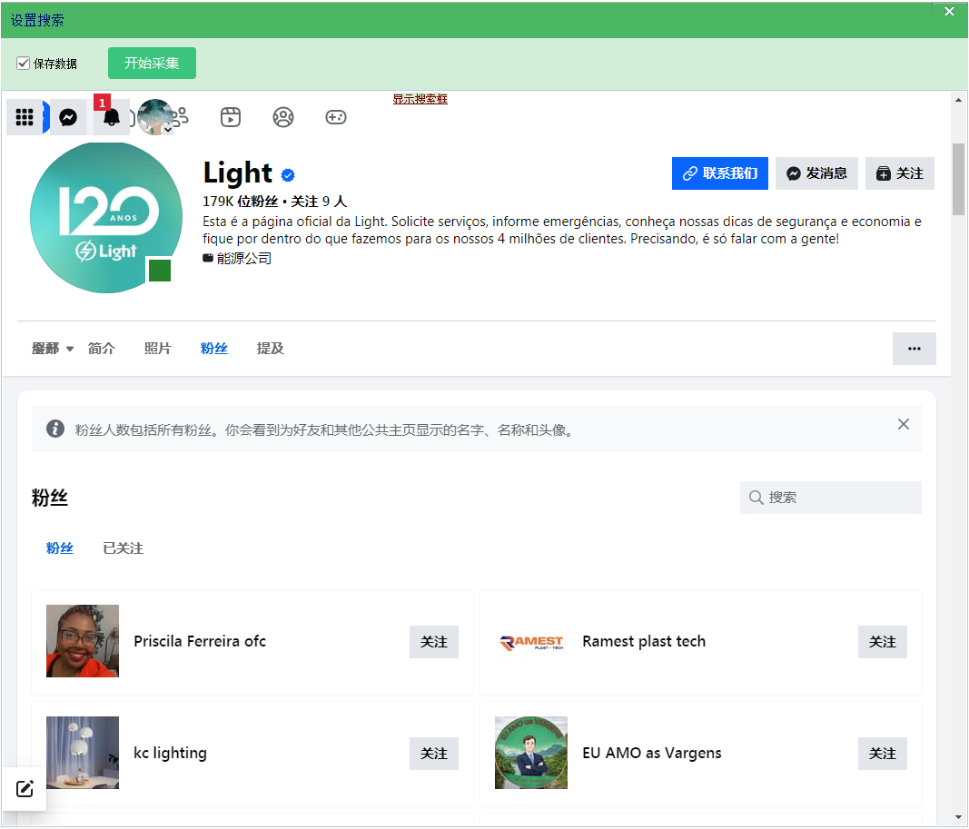
Task: Dismiss the 粉丝 info notice banner
Action: tap(903, 424)
